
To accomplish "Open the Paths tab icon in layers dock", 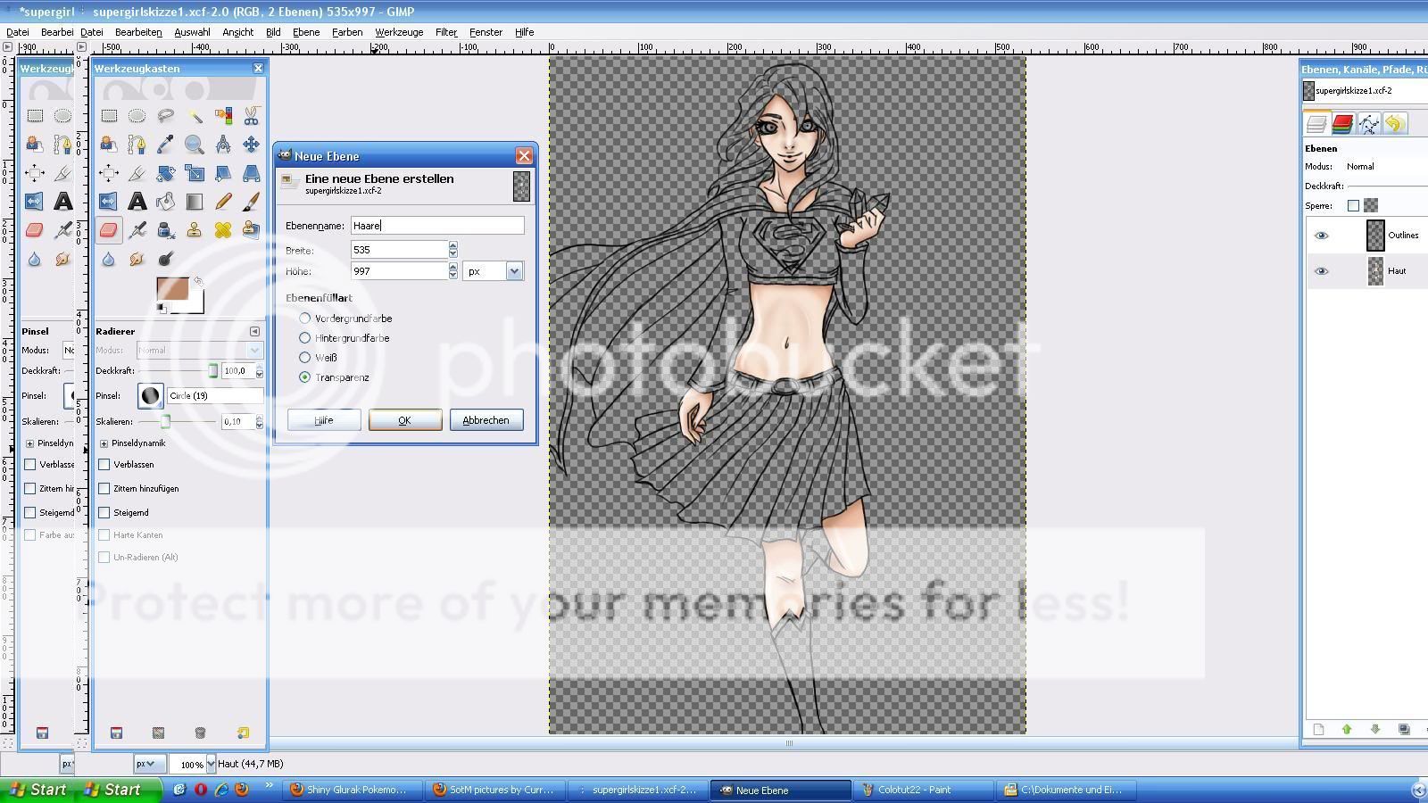I will click(1368, 123).
